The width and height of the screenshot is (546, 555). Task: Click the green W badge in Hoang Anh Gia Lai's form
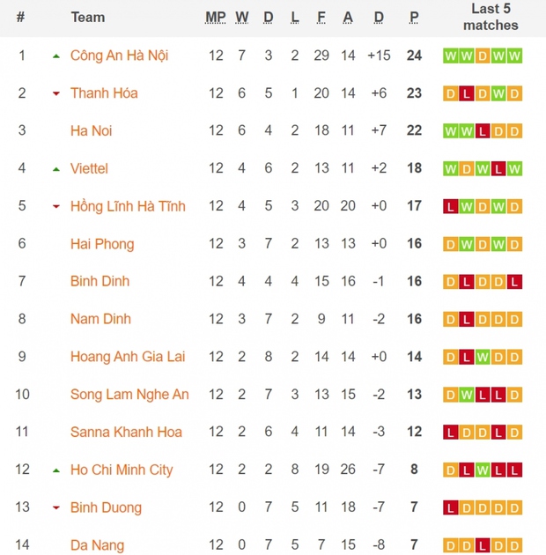click(x=483, y=358)
